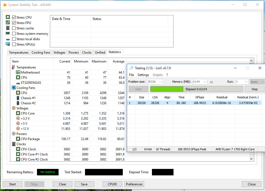
Task: Click the LinX gear title bar icon
Action: pos(131,68)
